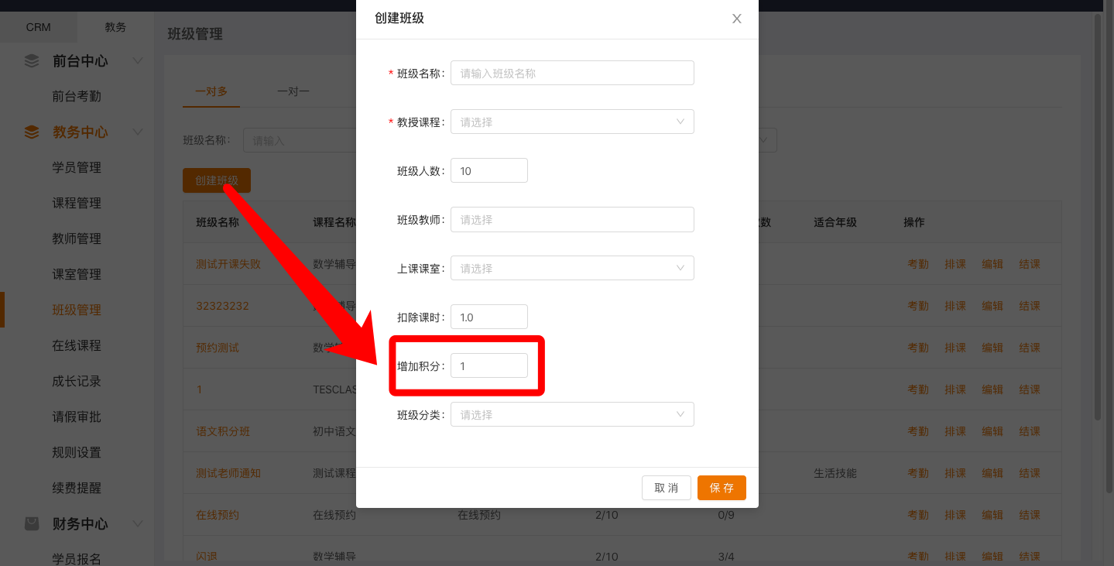The height and width of the screenshot is (566, 1114).
Task: Click the 增加积分 number field
Action: pyautogui.click(x=488, y=365)
